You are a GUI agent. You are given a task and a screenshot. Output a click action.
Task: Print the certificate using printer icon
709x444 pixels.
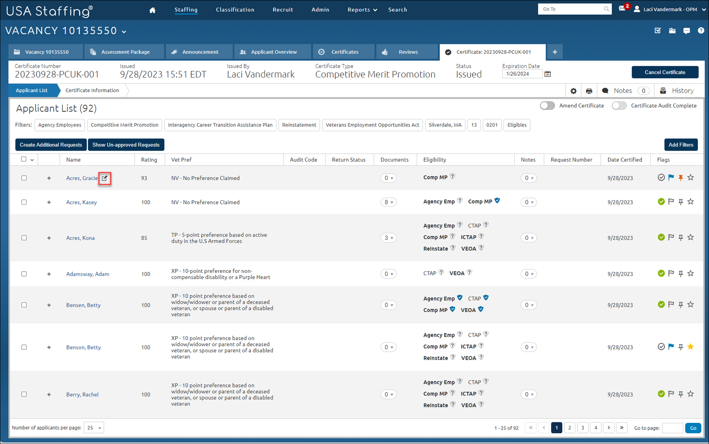click(589, 91)
